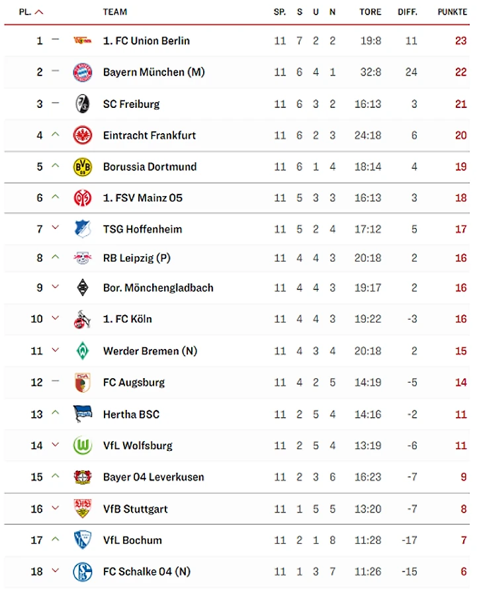Open the TSG Hoffenheim team link
Image resolution: width=483 pixels, height=592 pixels.
[142, 229]
